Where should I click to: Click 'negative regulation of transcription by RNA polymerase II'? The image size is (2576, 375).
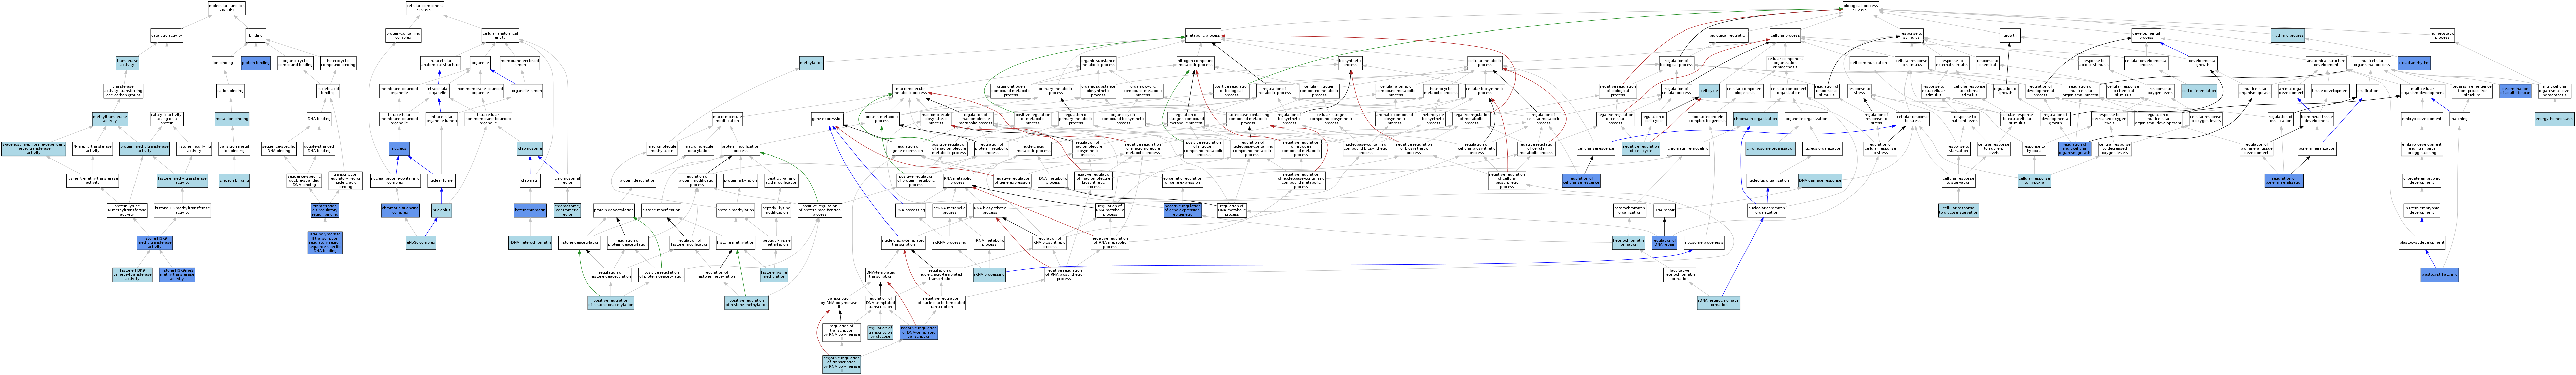[x=842, y=364]
